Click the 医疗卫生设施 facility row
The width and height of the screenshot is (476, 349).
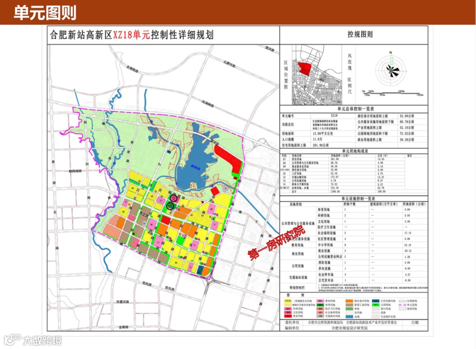tap(372, 227)
